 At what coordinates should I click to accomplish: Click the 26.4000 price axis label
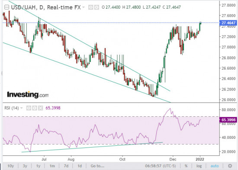[x=228, y=79]
